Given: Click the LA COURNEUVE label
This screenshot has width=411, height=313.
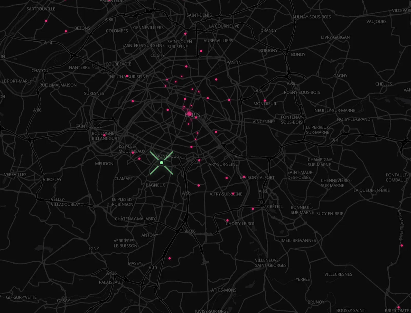Looking at the screenshot, I should click(224, 26).
